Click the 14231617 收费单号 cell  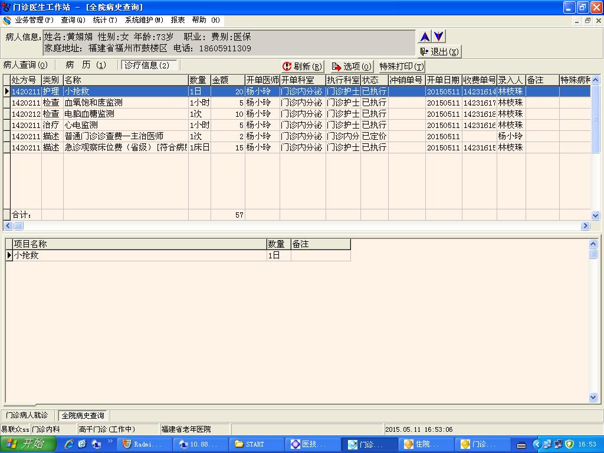[479, 103]
